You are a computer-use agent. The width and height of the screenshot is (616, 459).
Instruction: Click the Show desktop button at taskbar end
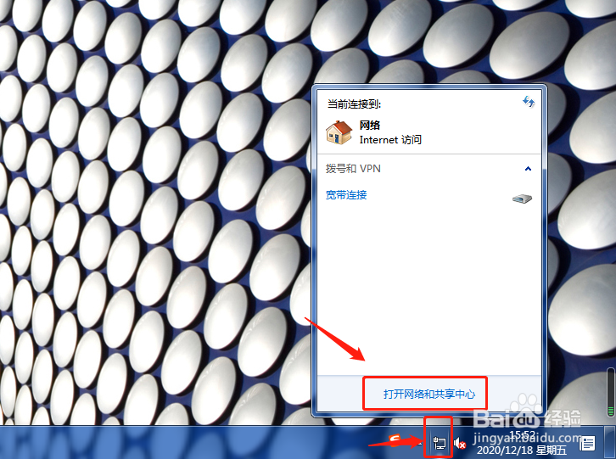click(x=611, y=443)
